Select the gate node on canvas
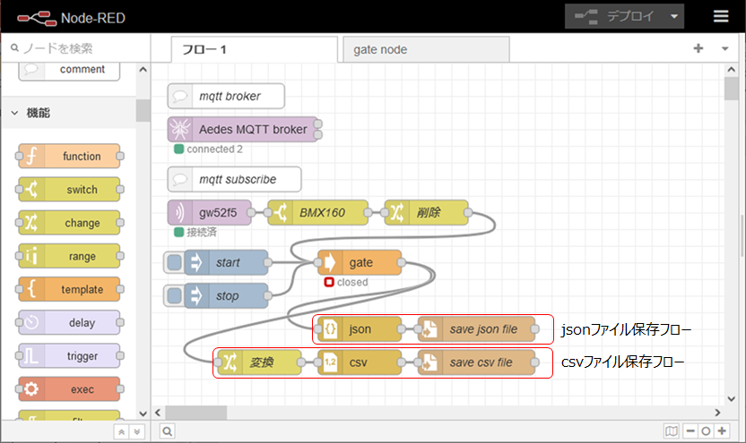Viewport: 746px width, 443px height. tap(360, 262)
